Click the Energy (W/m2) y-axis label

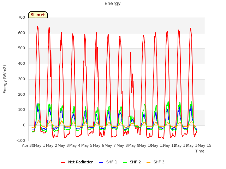5,79
